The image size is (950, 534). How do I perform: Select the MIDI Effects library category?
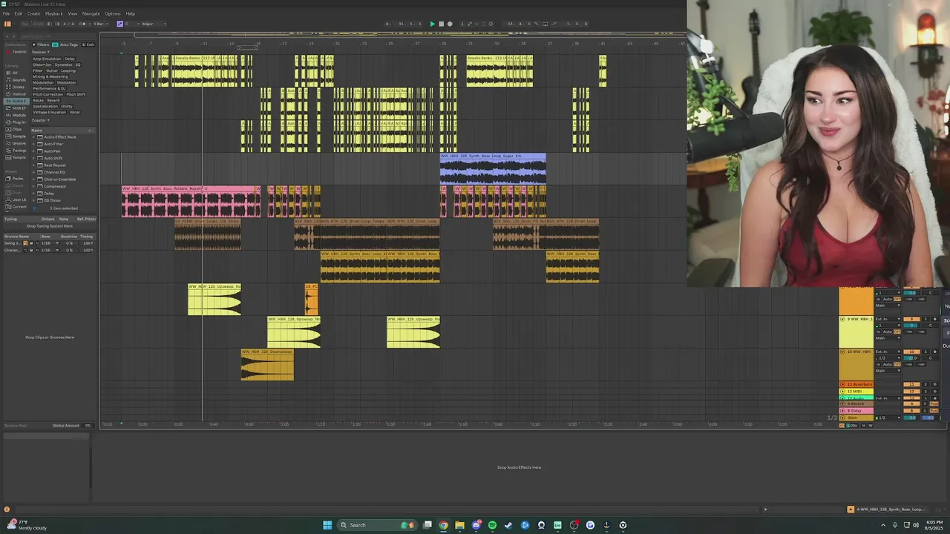point(16,108)
